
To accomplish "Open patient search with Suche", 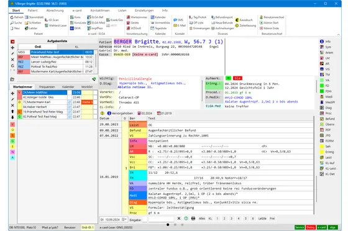I will [x=16, y=22].
